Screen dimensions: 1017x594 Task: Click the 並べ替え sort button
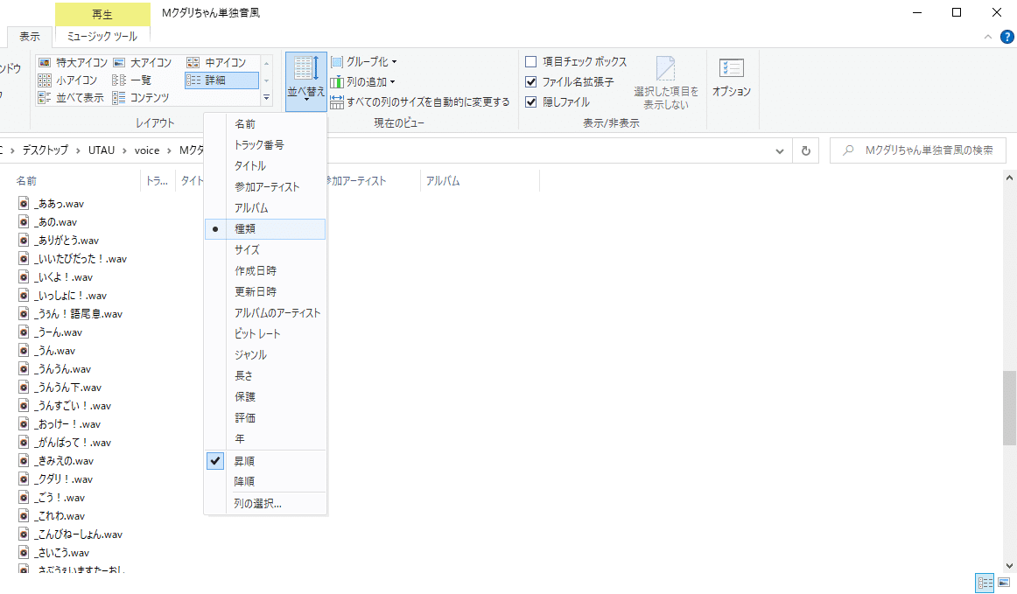pyautogui.click(x=306, y=81)
